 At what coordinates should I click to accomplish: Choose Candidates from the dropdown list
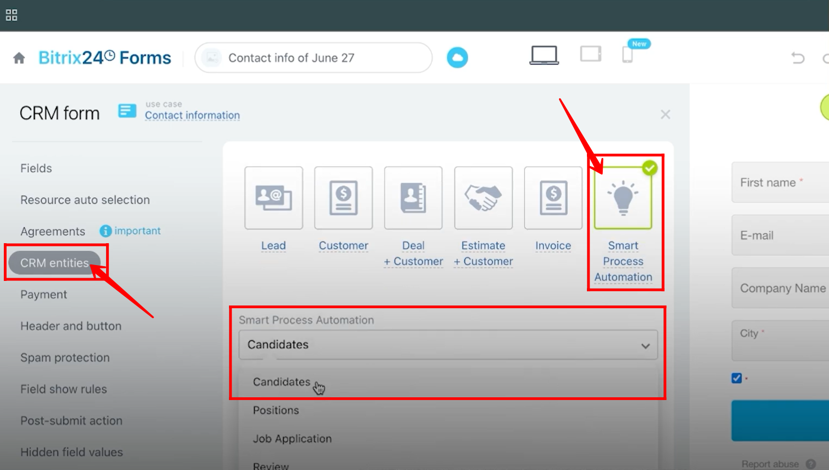(x=281, y=382)
